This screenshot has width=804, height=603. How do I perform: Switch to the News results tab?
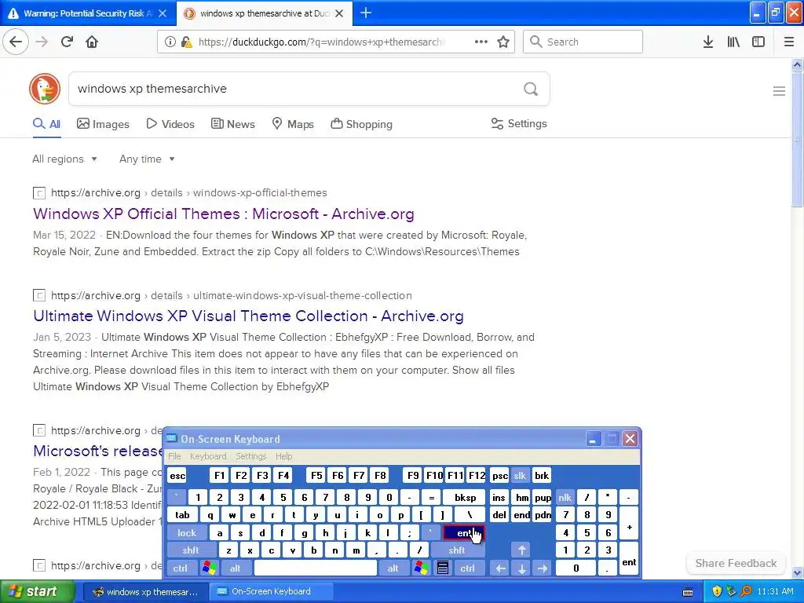[x=233, y=124]
